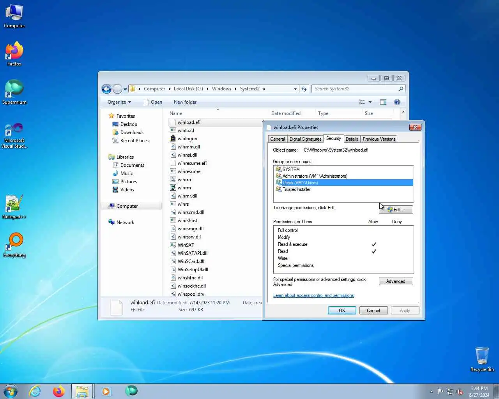Image resolution: width=499 pixels, height=399 pixels.
Task: Launch Notepad++ from the desktop
Action: (x=14, y=207)
